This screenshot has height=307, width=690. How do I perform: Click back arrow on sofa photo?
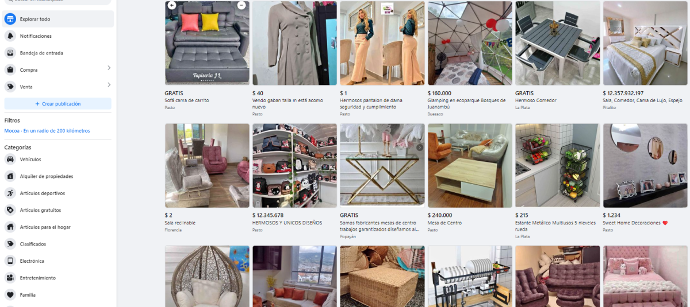(172, 6)
